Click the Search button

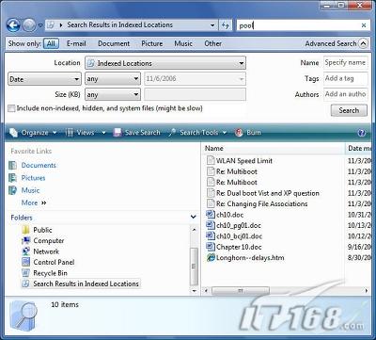click(349, 110)
